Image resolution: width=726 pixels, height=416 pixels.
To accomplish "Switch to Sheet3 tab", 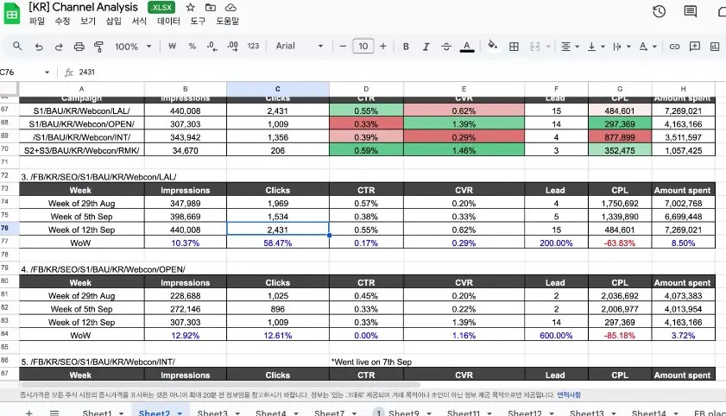I will [x=212, y=413].
